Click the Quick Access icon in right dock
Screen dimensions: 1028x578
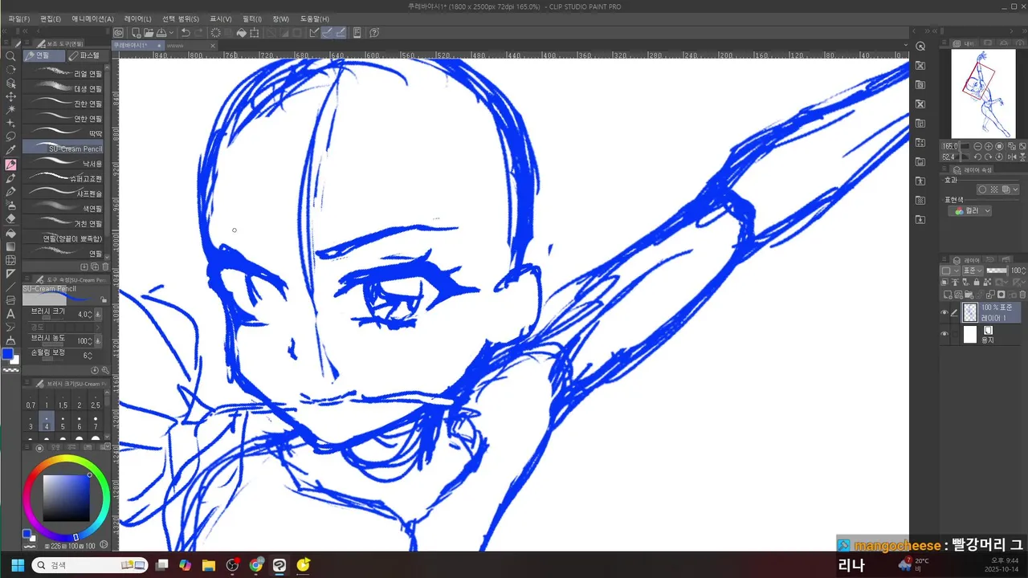pyautogui.click(x=920, y=47)
